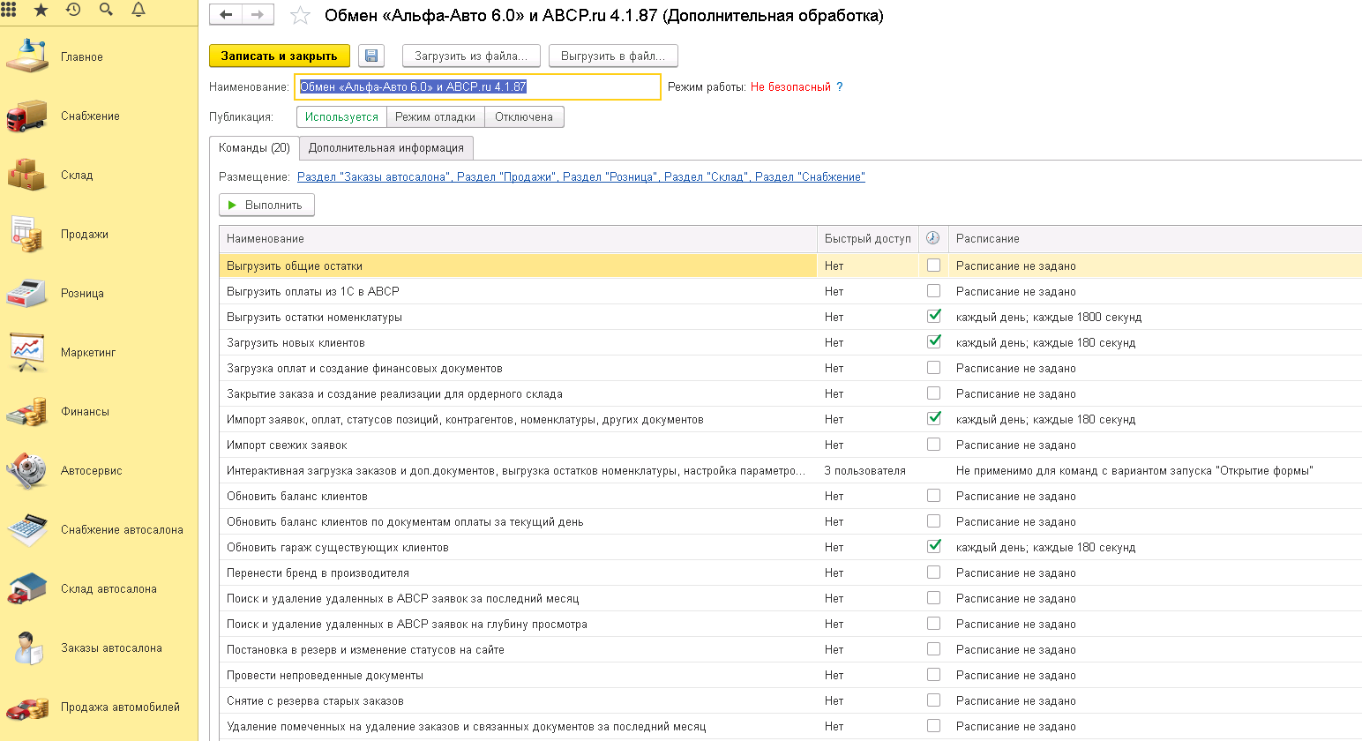1362x741 pixels.
Task: Open Favorites star in top panel
Action: [x=41, y=10]
